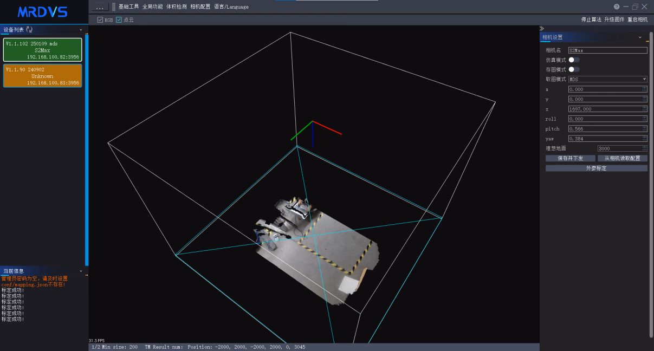Click the z field stepper arrows
The width and height of the screenshot is (654, 351).
(645, 109)
